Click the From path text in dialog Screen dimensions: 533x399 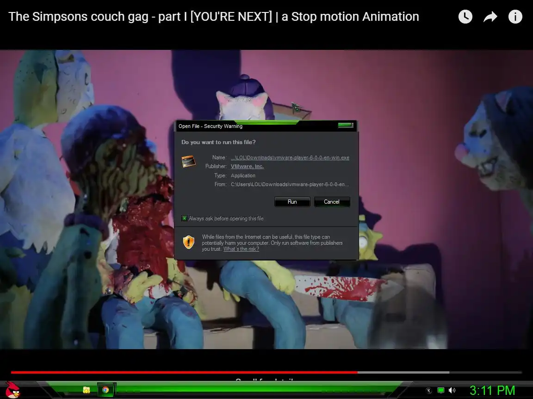click(290, 184)
